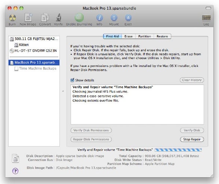Click the Fujitsu hard drive icon
Viewport: 219px width, 184px height.
[12, 39]
